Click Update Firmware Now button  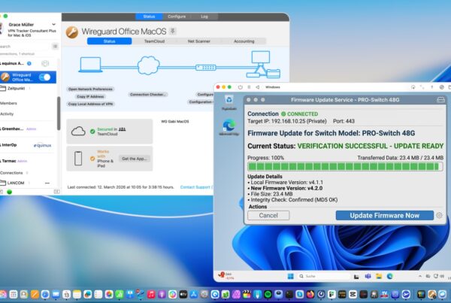[385, 215]
